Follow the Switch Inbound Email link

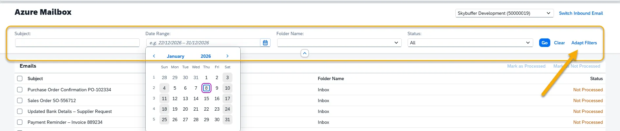tap(581, 13)
